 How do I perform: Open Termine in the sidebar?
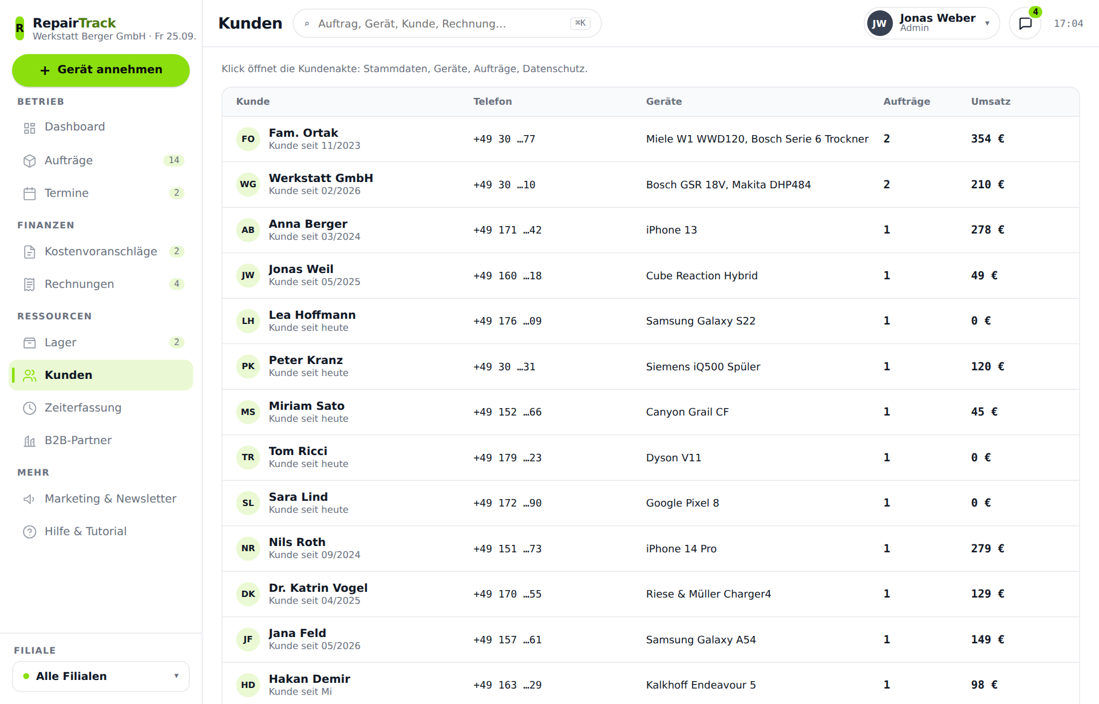(101, 193)
